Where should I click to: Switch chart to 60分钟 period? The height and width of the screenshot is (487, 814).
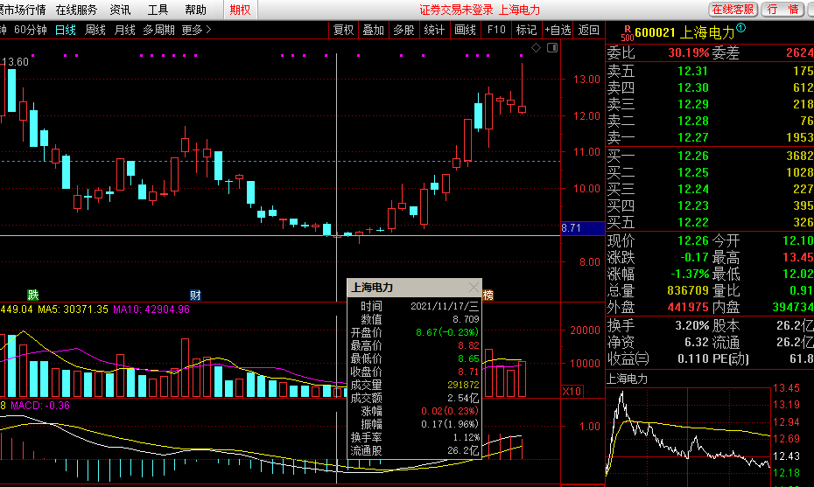point(30,30)
